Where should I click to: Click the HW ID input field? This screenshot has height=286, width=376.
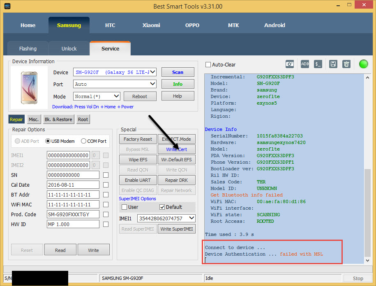coord(73,224)
